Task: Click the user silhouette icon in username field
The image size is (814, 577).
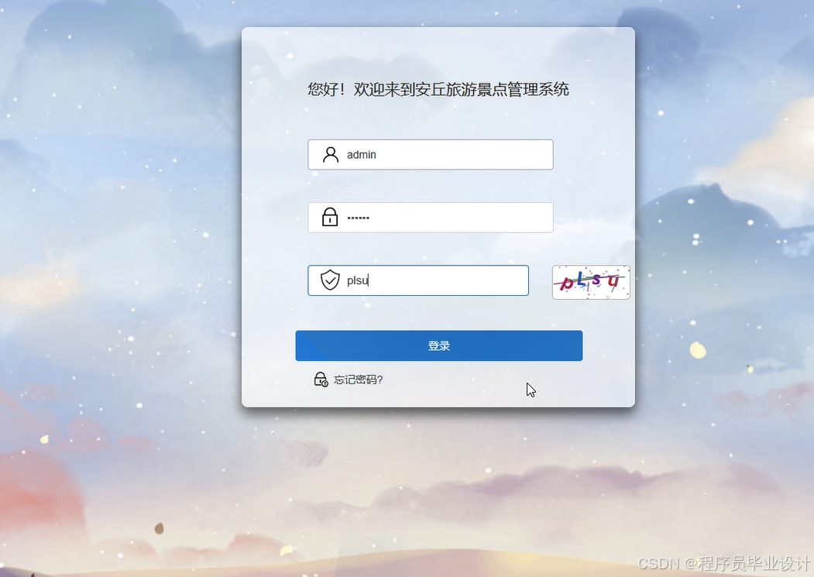Action: point(330,154)
